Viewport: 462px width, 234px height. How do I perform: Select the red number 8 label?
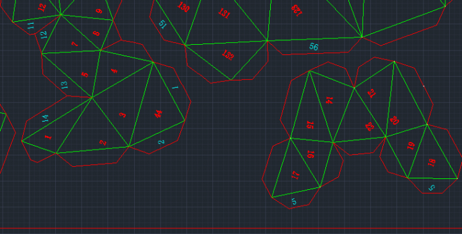click(96, 33)
